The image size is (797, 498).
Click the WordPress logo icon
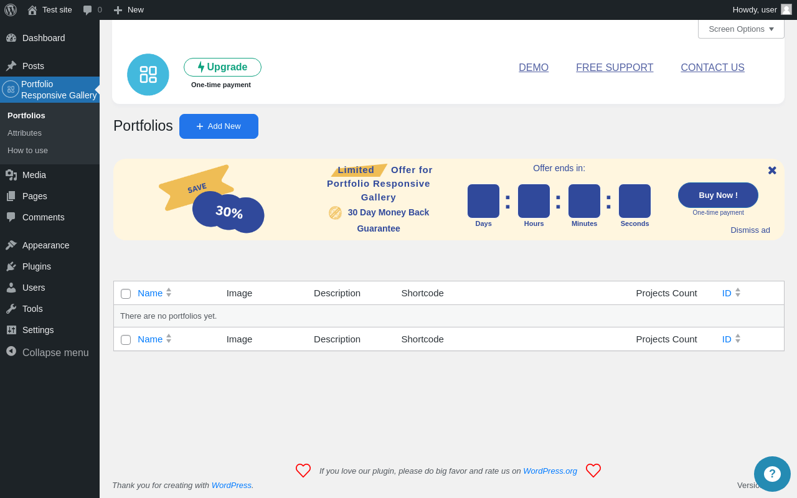11,10
